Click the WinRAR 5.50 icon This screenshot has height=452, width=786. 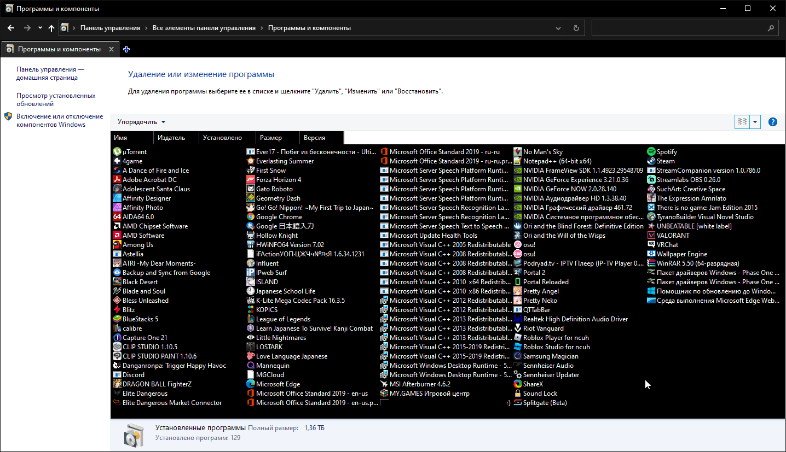(x=651, y=263)
